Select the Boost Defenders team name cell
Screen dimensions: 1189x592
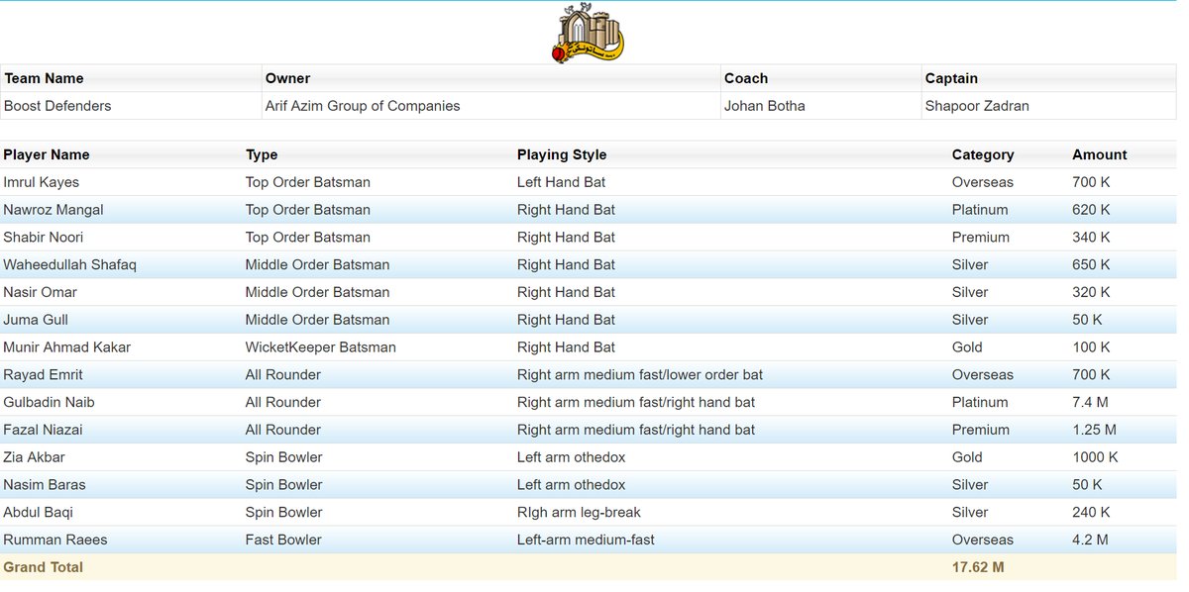click(x=57, y=106)
